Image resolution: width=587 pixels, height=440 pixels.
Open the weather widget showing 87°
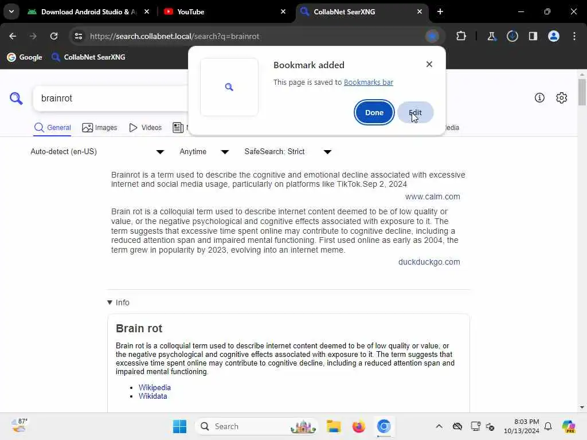(x=19, y=426)
